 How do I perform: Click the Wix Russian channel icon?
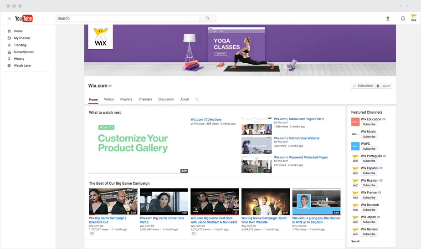[x=355, y=183]
